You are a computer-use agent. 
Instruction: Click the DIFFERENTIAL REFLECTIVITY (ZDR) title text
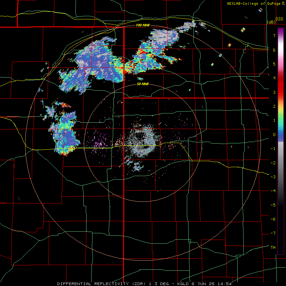(102, 284)
